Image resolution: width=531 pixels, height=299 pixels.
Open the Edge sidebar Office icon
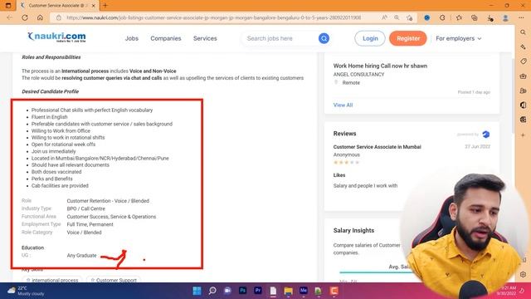tap(524, 105)
